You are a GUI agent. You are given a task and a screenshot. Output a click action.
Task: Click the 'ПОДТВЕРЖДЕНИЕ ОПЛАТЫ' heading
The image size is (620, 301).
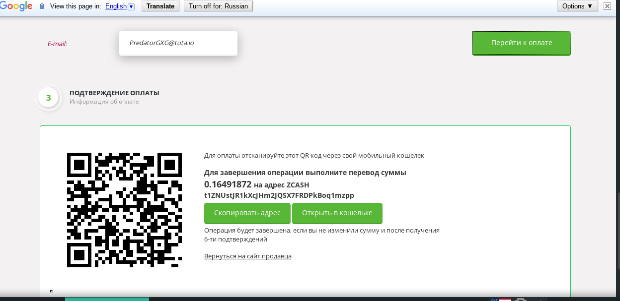click(x=114, y=93)
